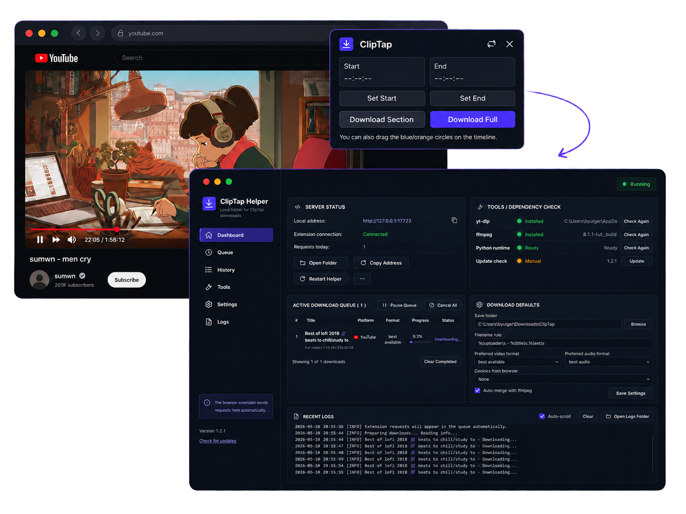Open the Logs section in sidebar

pos(236,322)
